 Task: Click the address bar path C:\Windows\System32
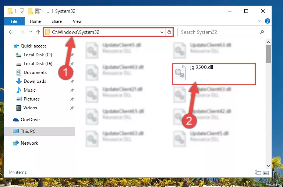[x=75, y=32]
